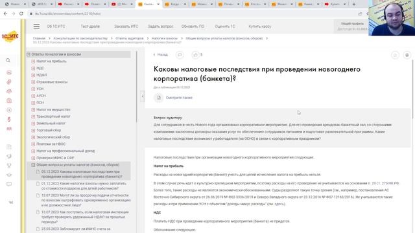Collapse the left tree panel arrow
The image size is (415, 233).
143,96
